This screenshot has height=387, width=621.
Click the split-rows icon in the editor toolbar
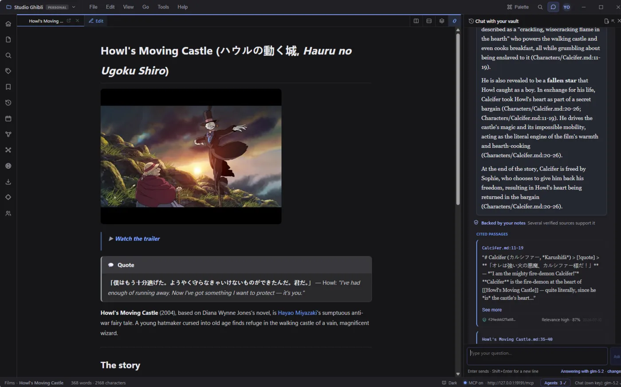coord(429,21)
